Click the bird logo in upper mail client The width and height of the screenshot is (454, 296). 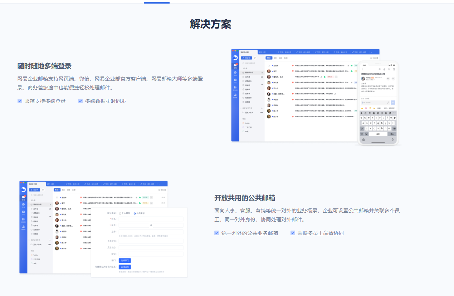click(235, 58)
